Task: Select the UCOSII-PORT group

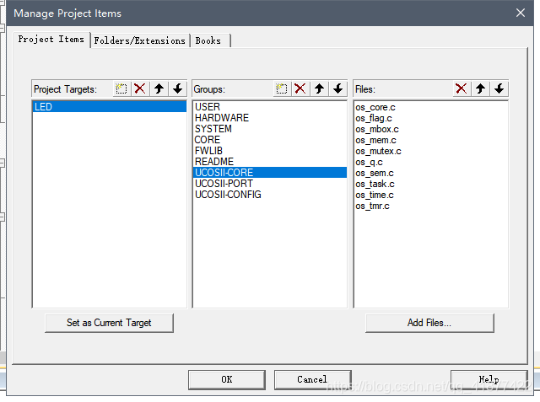Action: (270, 184)
